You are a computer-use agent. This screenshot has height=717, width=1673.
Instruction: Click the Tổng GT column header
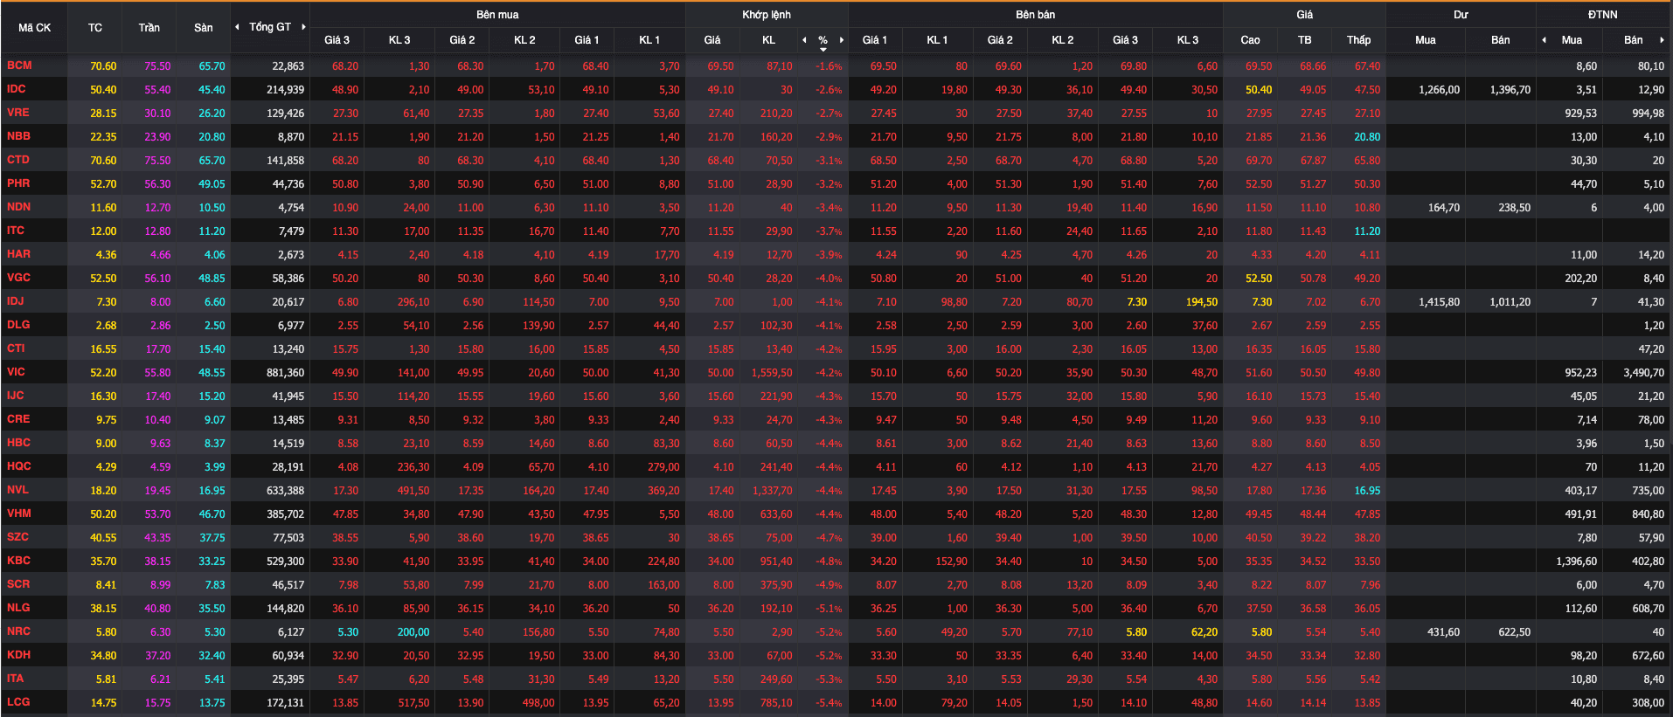tap(270, 27)
